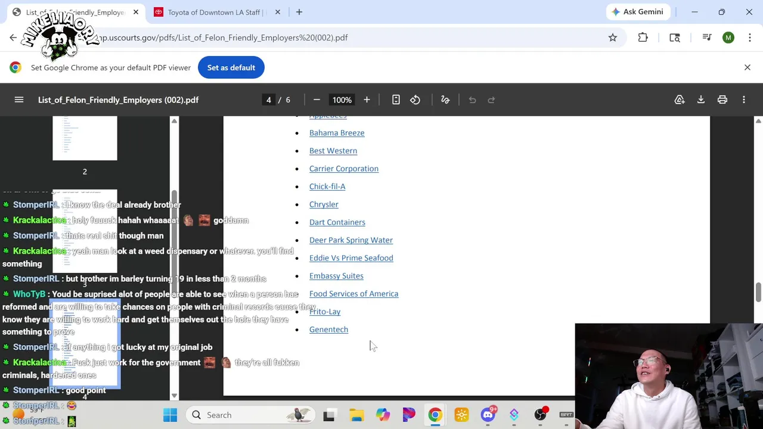Open the PDF annotate draw tool
Viewport: 763px width, 429px height.
(445, 100)
